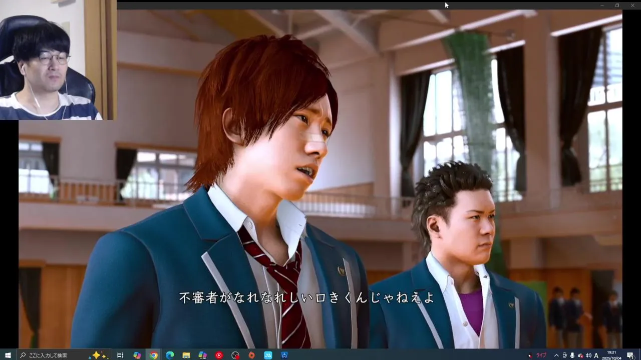Expand the hidden system tray icons chevron
The image size is (641, 360).
click(x=556, y=355)
